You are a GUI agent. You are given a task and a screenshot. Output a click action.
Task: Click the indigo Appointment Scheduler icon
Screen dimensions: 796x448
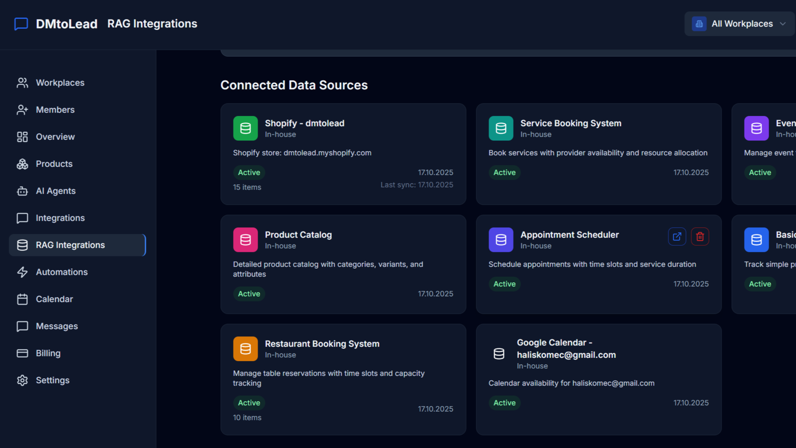pyautogui.click(x=501, y=240)
